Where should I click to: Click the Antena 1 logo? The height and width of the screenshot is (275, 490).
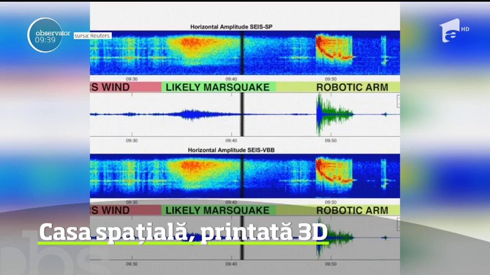point(450,31)
